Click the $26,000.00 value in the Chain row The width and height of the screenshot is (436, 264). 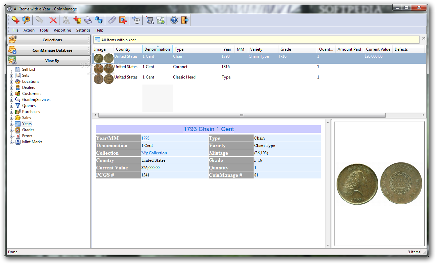374,56
